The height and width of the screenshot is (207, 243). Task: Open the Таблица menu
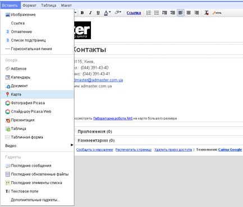pos(49,6)
